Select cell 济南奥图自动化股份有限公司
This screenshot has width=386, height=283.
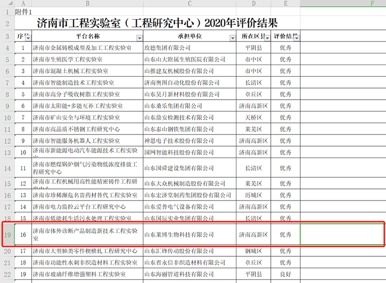pyautogui.click(x=190, y=82)
